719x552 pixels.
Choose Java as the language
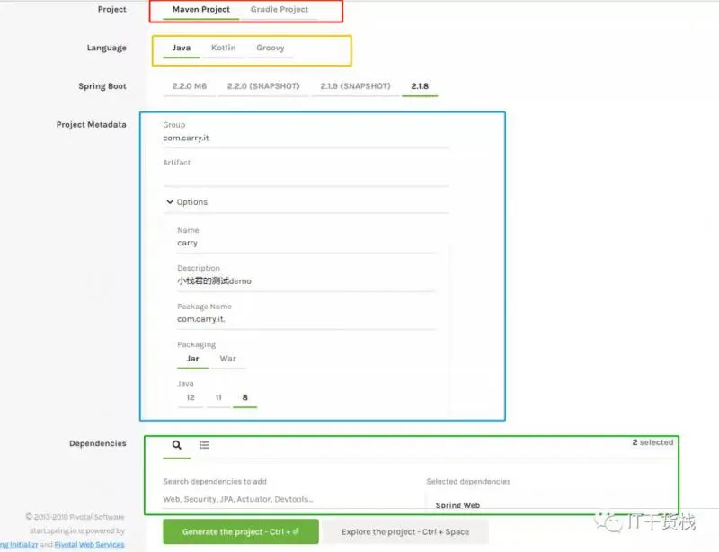(182, 48)
